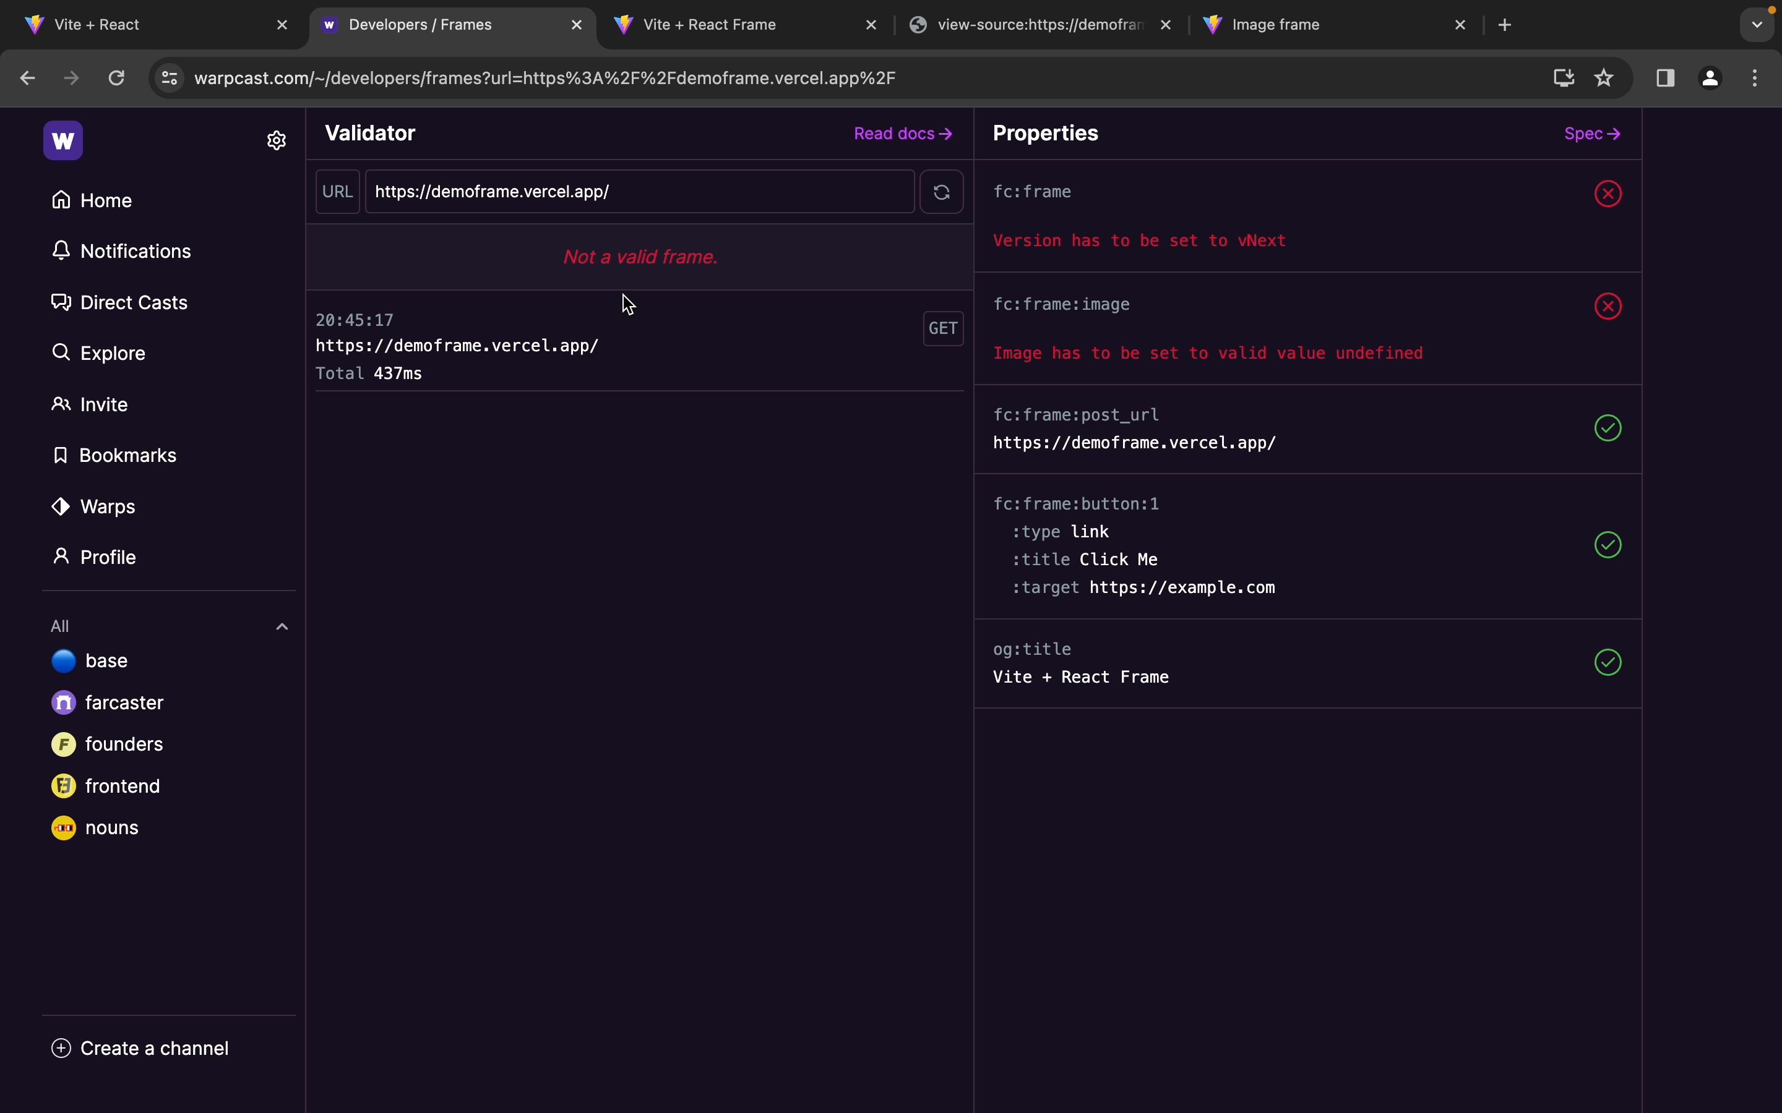Close the Image frame tab
This screenshot has width=1782, height=1113.
pyautogui.click(x=1461, y=25)
